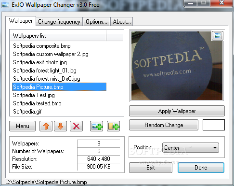The height and width of the screenshot is (186, 234).
Task: Click the Wallpapers count value 9
Action: click(99, 143)
